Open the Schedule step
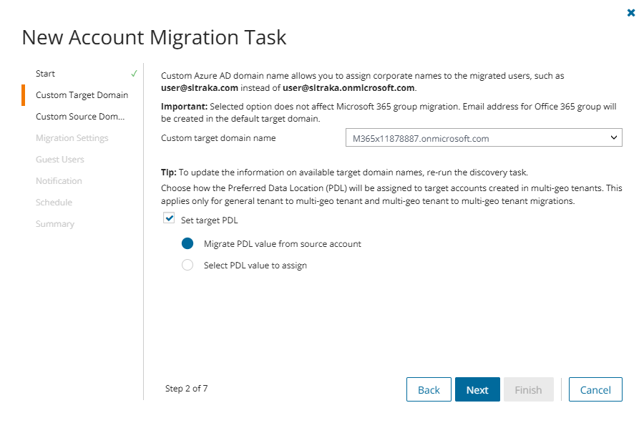Screen dimensions: 644x423 (x=54, y=203)
